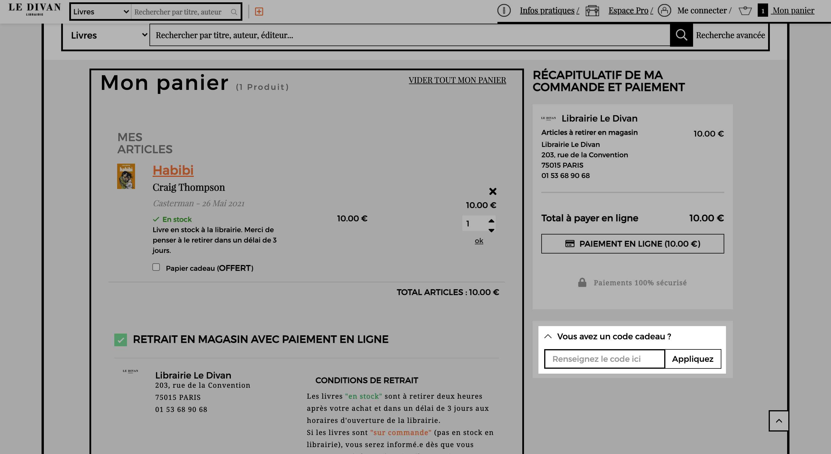The height and width of the screenshot is (454, 831).
Task: Click the orange plus icon beside header search
Action: pyautogui.click(x=259, y=12)
